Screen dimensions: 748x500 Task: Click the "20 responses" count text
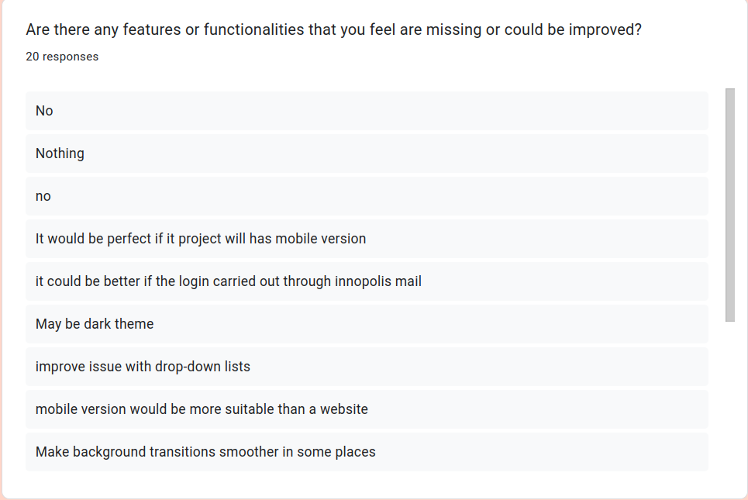click(62, 57)
